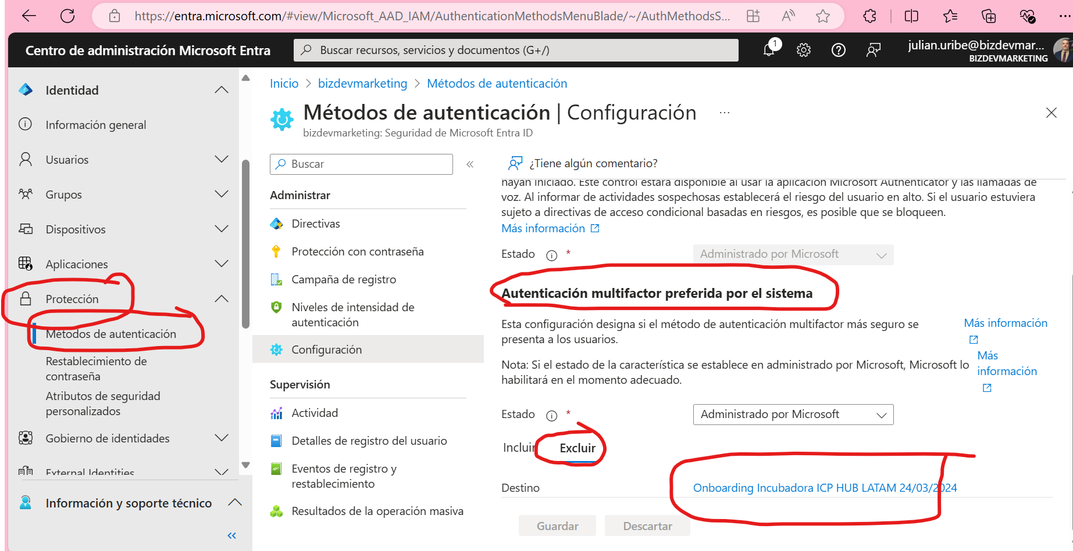Collapse the Identidad section chevron
This screenshot has height=551, width=1073.
pos(222,90)
